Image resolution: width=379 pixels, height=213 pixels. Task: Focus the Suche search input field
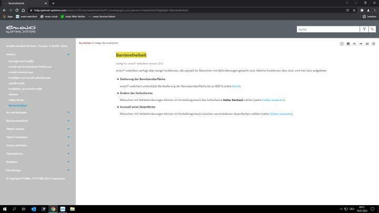coord(328,29)
